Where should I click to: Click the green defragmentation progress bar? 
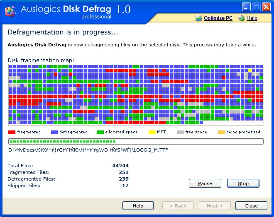point(136,141)
